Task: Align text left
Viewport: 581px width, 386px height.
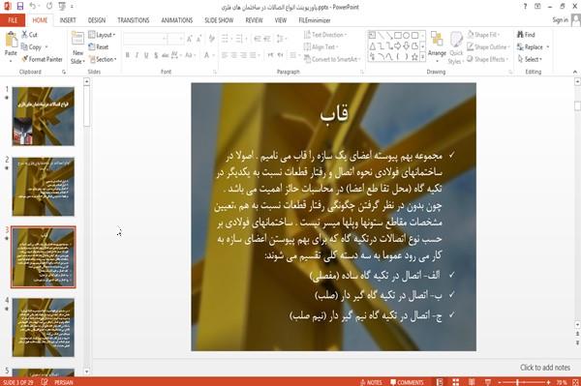Action: pyautogui.click(x=225, y=55)
